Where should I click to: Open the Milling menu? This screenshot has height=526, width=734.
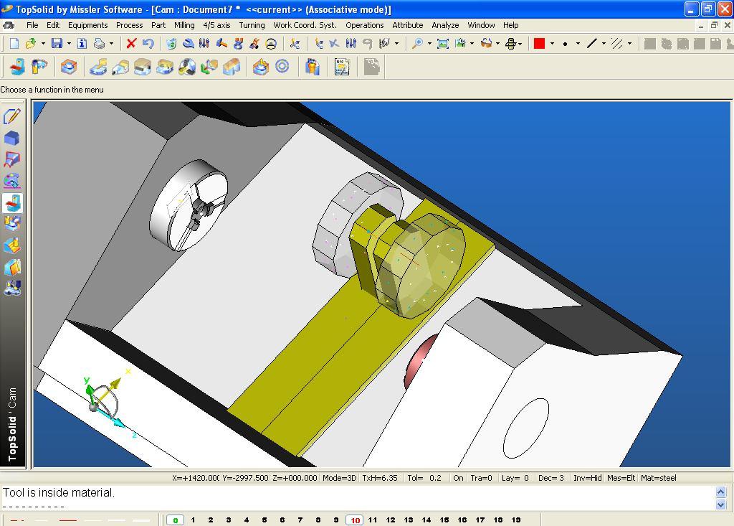[x=184, y=25]
